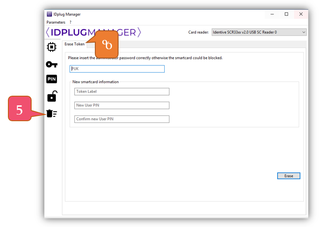The width and height of the screenshot is (321, 227).
Task: Open the question mark help menu
Action: (70, 22)
